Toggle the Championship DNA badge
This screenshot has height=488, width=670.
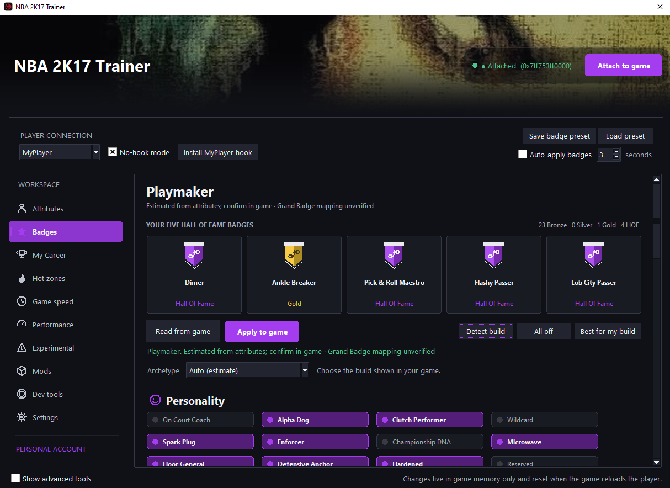430,442
